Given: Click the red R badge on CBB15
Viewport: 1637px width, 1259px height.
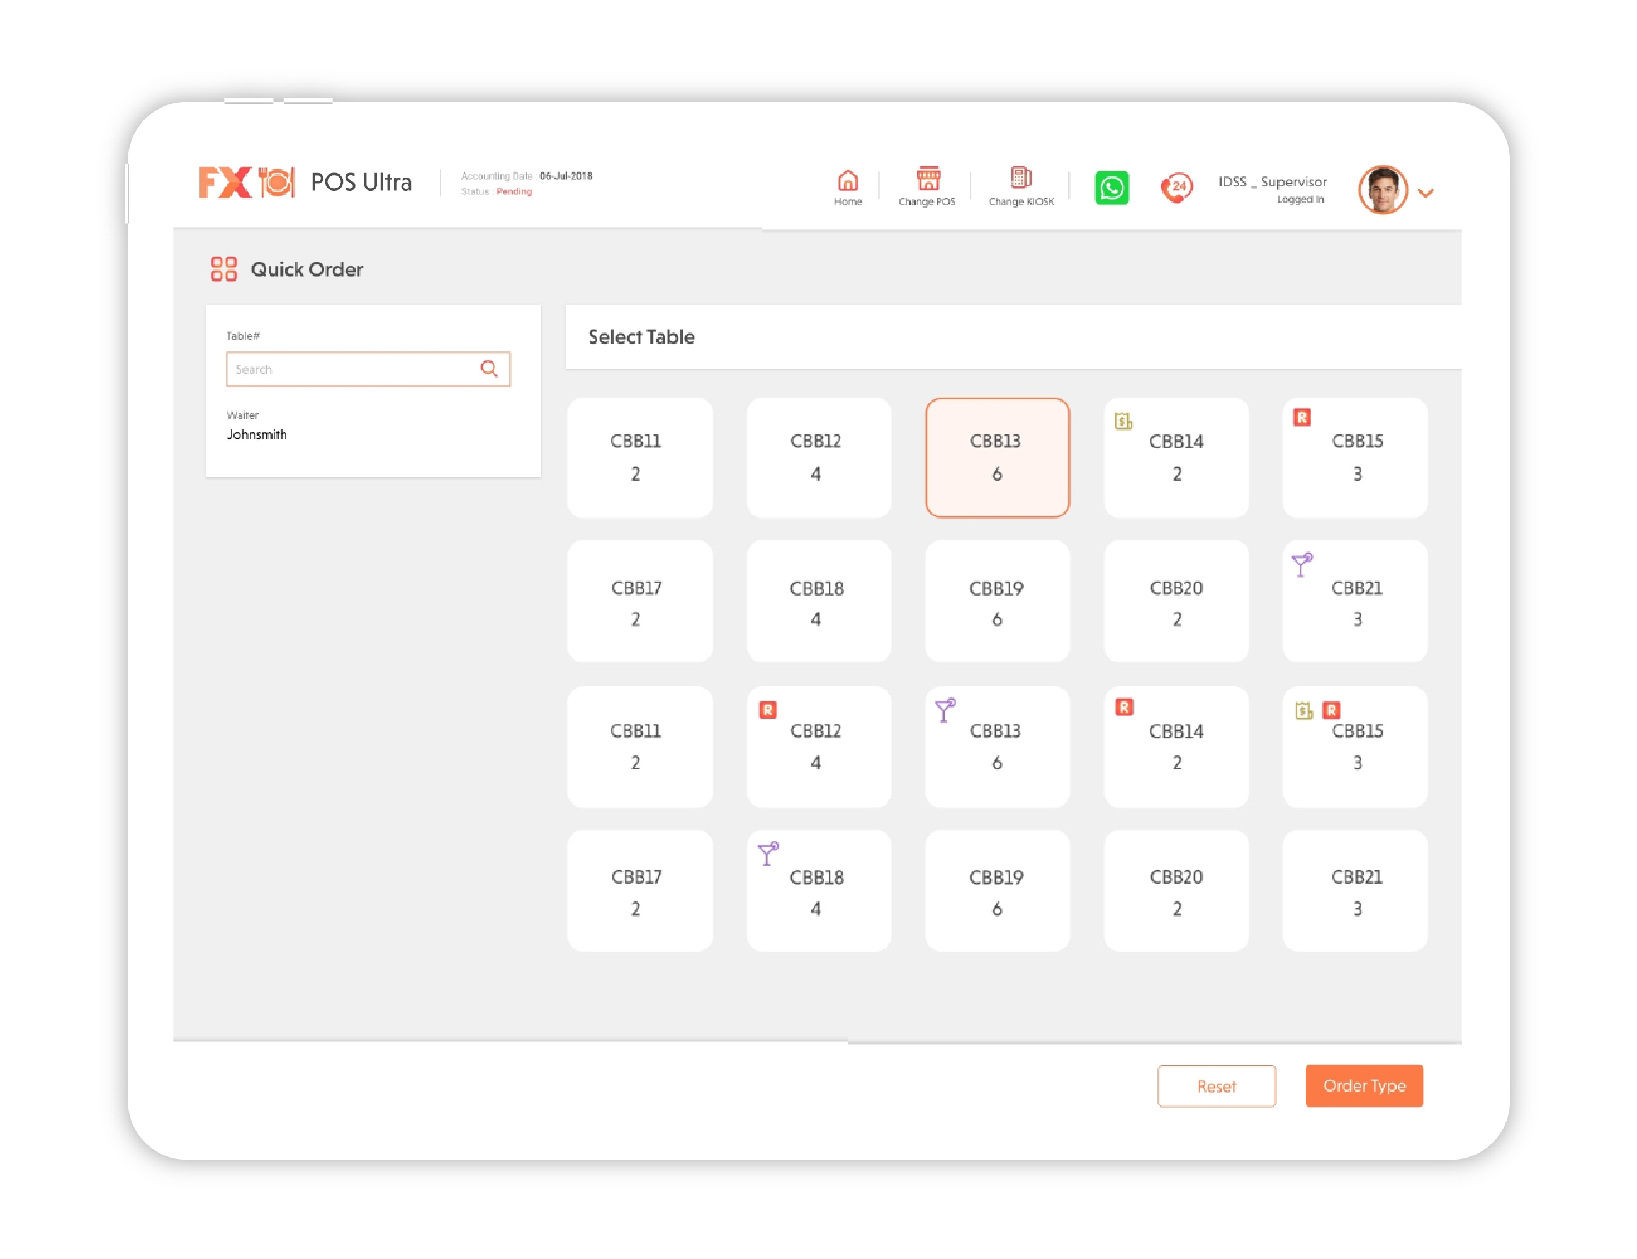Looking at the screenshot, I should (x=1302, y=417).
